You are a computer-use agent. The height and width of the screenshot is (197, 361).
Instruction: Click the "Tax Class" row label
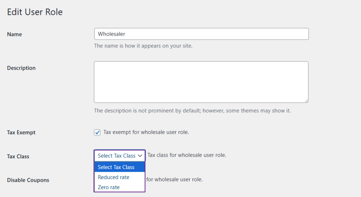click(x=18, y=156)
